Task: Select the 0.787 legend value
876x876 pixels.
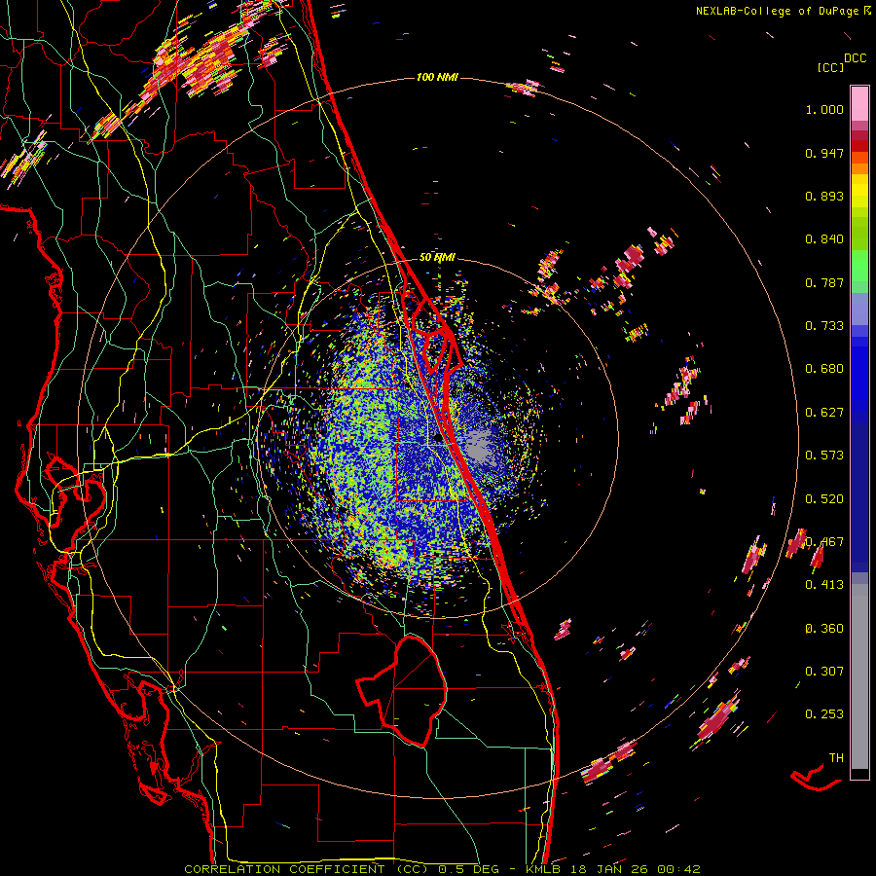Action: tap(824, 282)
